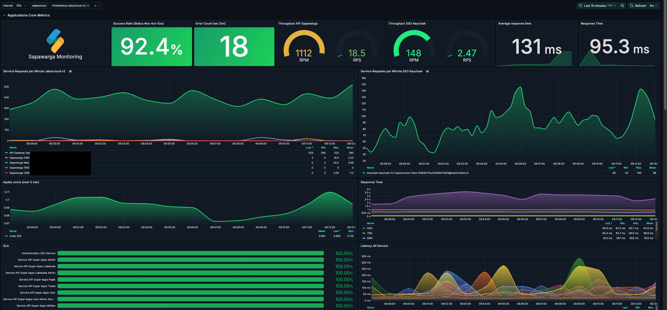Click the Success Rate panel title
Viewport: 667px width, 310px height.
tap(138, 23)
